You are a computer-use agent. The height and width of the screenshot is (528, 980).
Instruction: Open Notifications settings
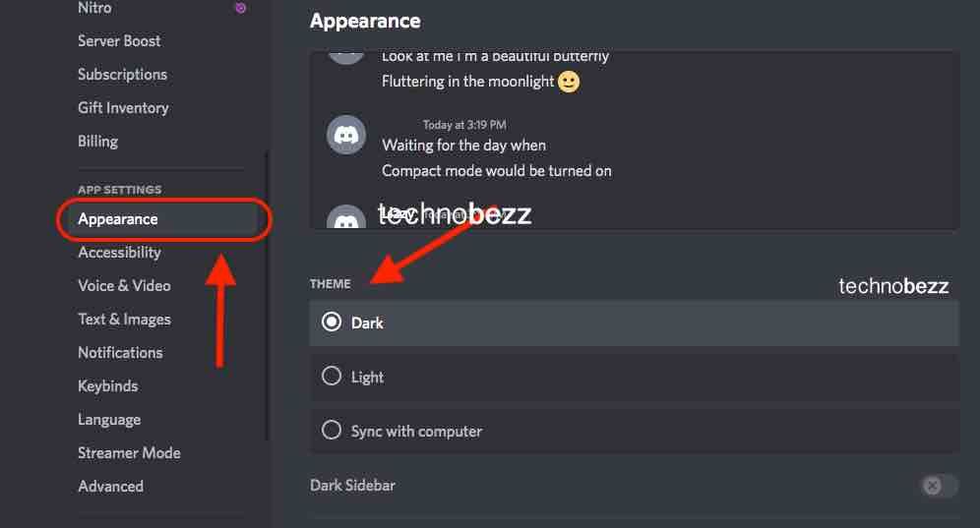point(120,352)
